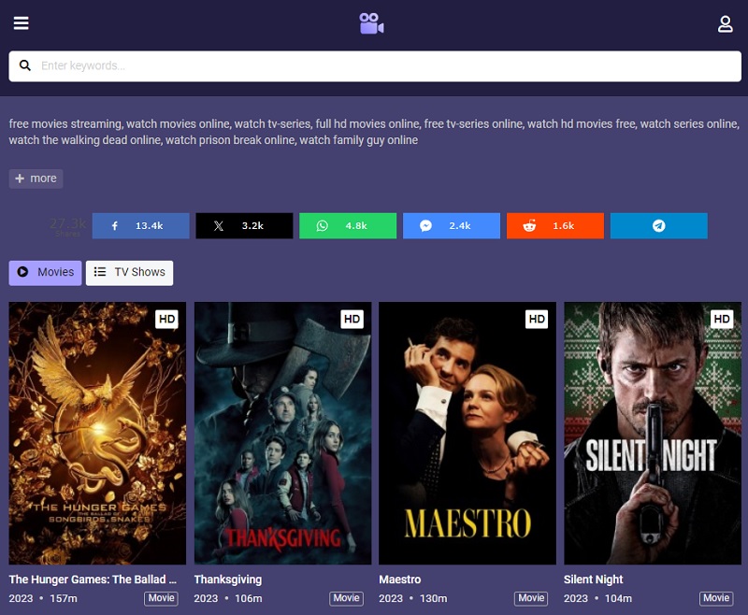Share via the Telegram button
748x615 pixels.
coord(659,226)
